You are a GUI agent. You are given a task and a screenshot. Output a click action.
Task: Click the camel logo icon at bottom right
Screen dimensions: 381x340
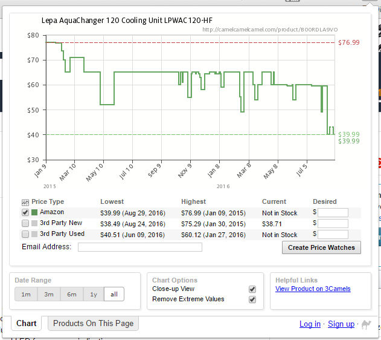pos(366,324)
